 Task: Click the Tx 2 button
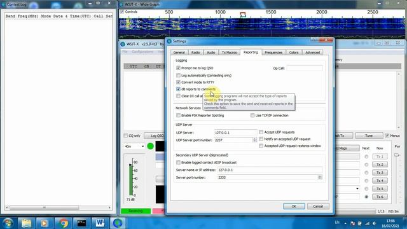click(x=380, y=165)
